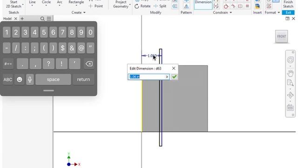This screenshot has height=168, width=298.
Task: Grab the keyboard handle bar
Action: (48, 91)
